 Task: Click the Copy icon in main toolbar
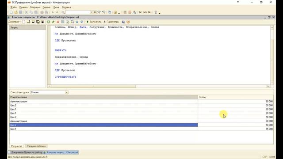click(x=31, y=12)
